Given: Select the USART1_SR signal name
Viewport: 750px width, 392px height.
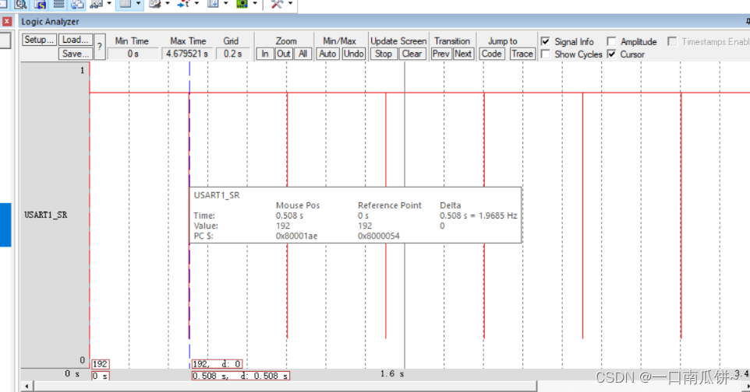Looking at the screenshot, I should click(x=46, y=215).
